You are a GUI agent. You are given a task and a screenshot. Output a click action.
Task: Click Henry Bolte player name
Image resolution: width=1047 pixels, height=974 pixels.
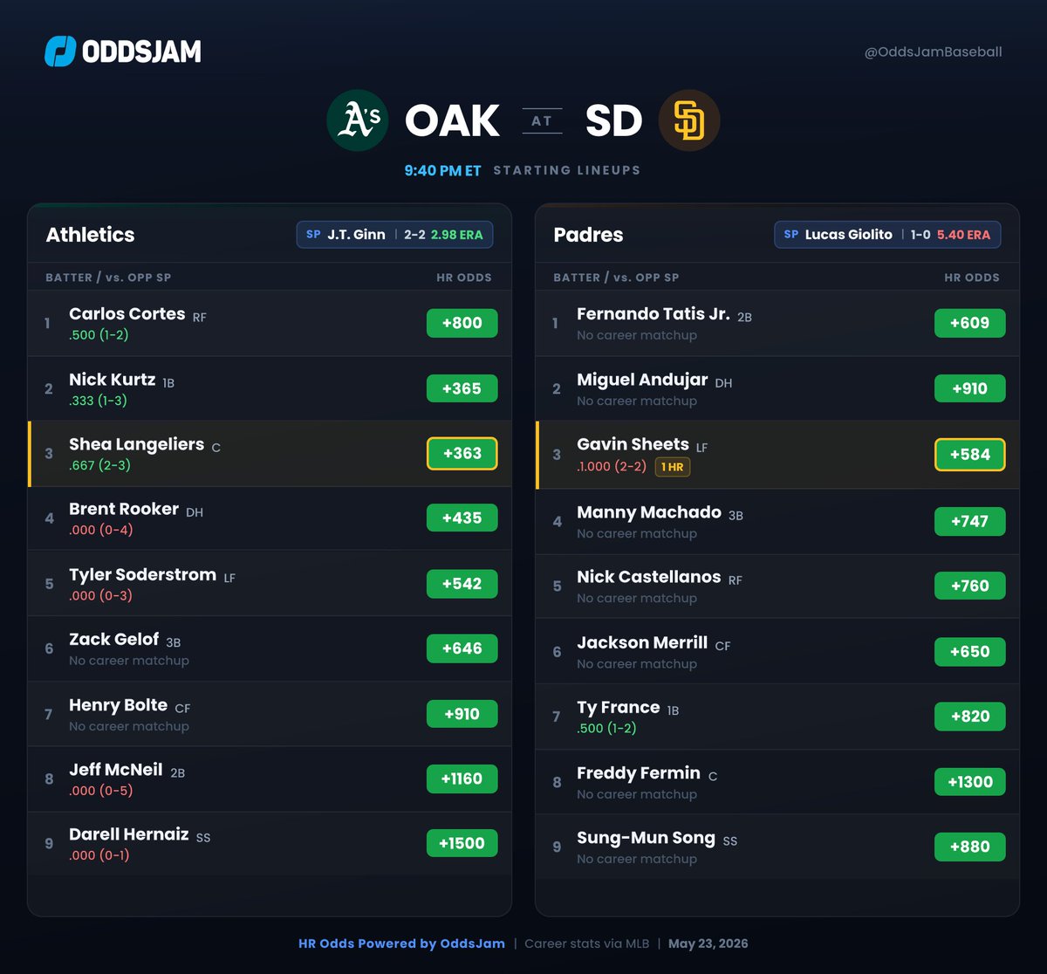click(x=119, y=705)
